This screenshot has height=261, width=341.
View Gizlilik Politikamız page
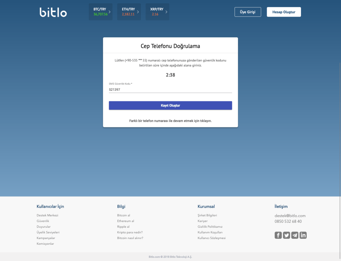210,226
